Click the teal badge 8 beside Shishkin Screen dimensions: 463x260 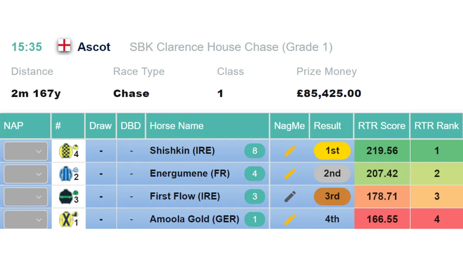[x=255, y=151]
